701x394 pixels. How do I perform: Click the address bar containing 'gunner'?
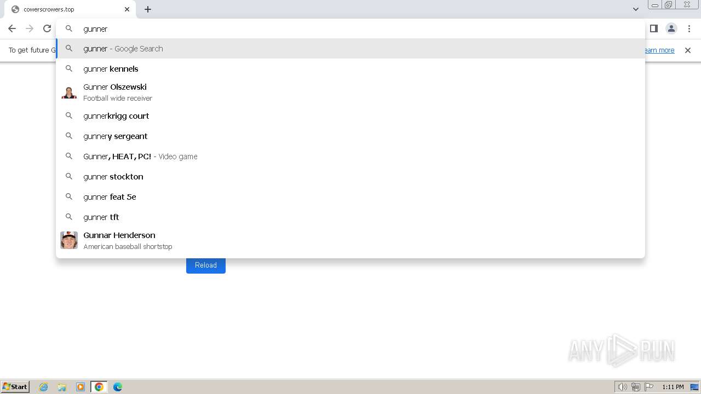pos(350,28)
